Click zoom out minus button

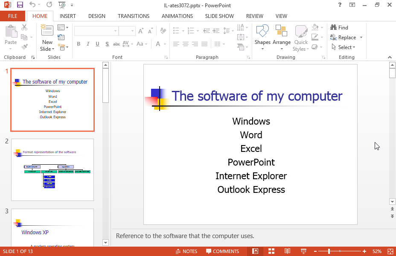click(x=315, y=251)
